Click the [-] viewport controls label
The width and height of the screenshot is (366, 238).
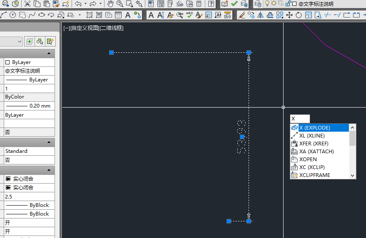click(67, 28)
